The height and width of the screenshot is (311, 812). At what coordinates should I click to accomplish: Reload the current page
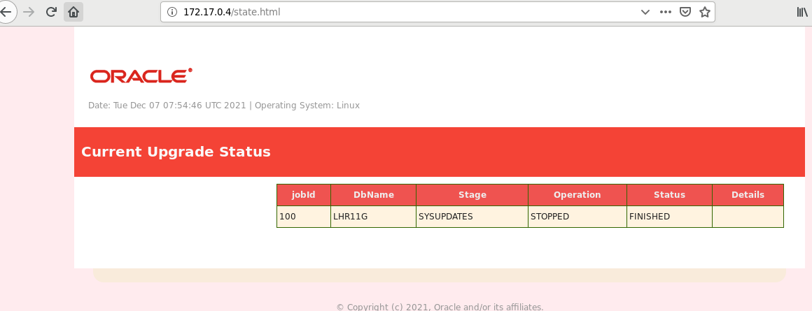(x=50, y=12)
